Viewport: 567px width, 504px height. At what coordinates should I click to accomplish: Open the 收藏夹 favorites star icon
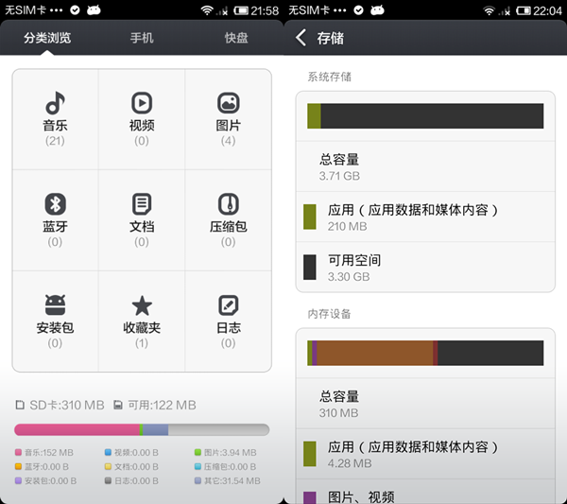click(x=142, y=305)
